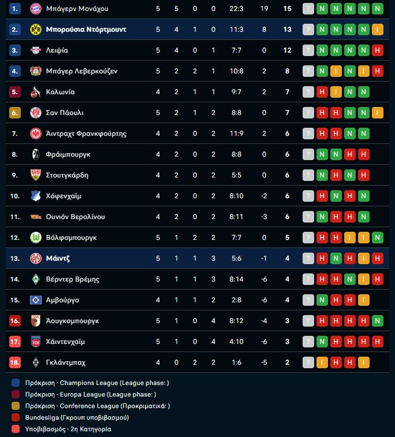This screenshot has width=395, height=437.
Task: Click the Hamburg diamond flag crest
Action: tap(36, 300)
